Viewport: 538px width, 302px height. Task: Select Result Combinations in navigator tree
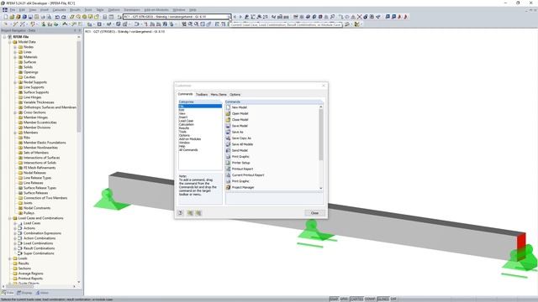[x=39, y=248]
